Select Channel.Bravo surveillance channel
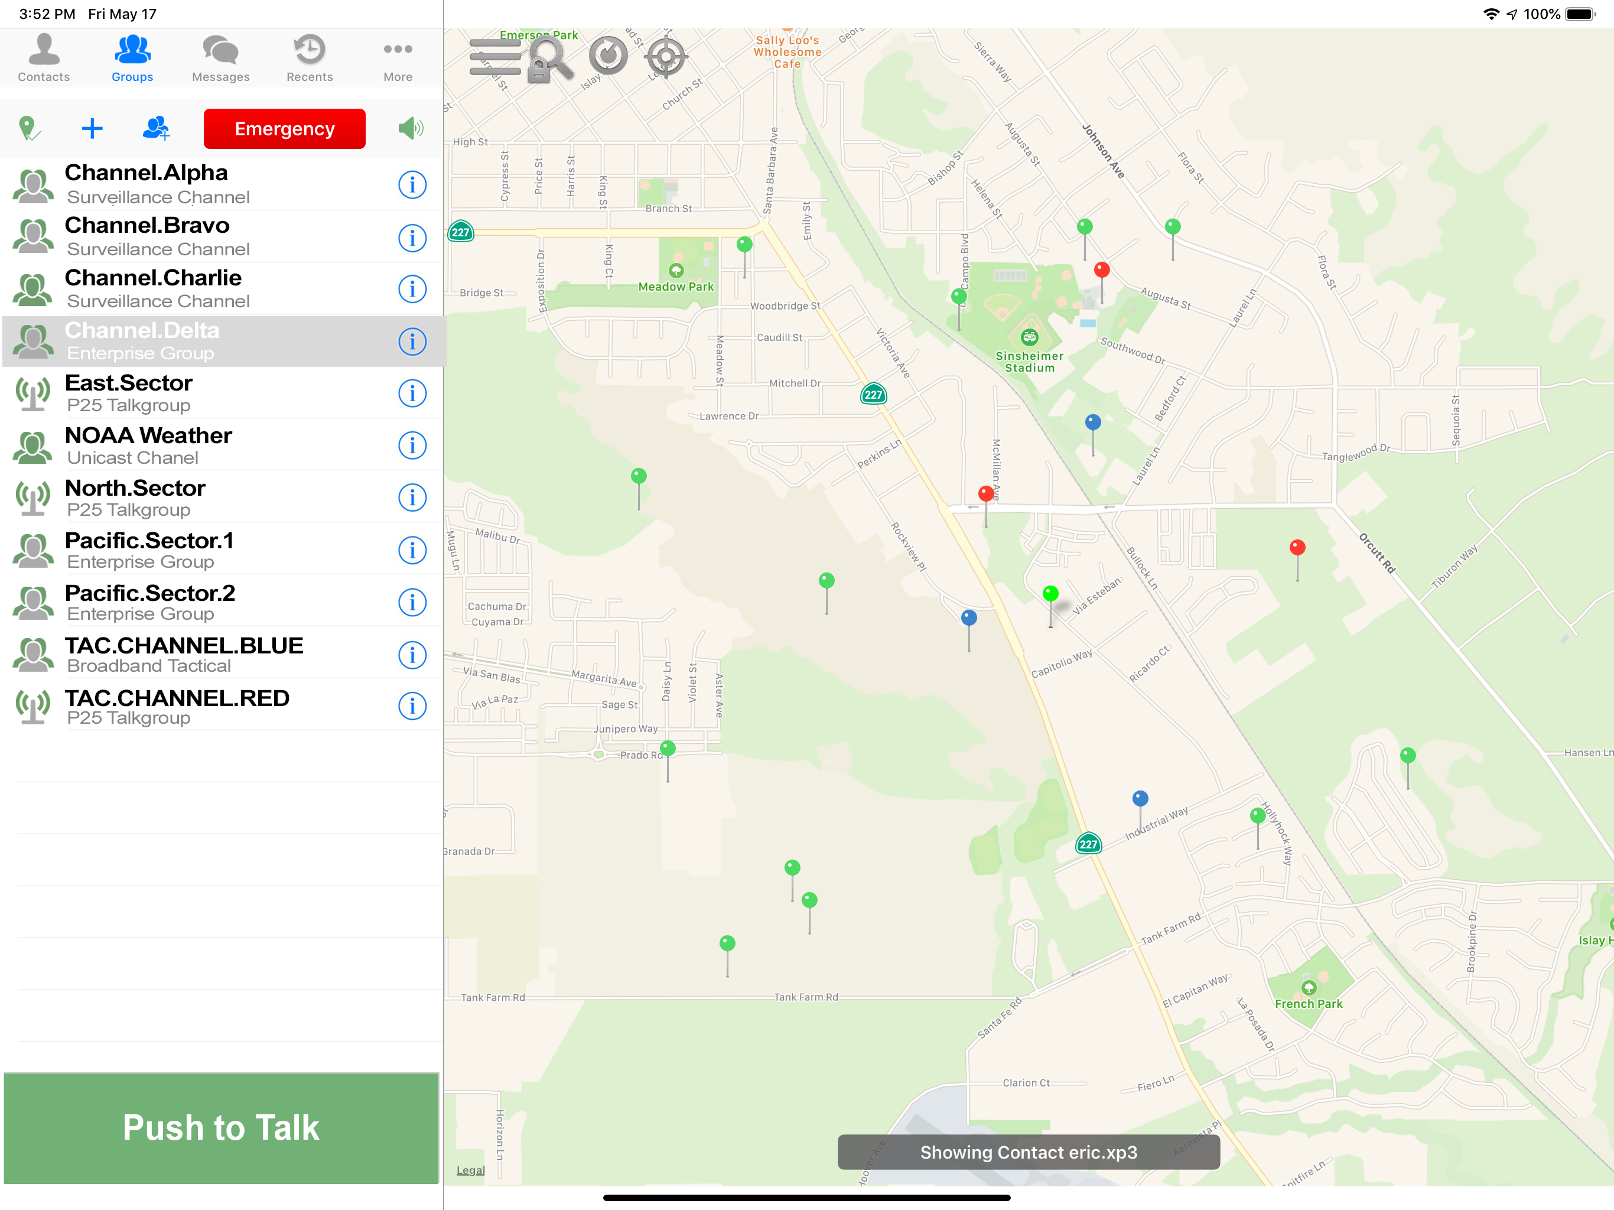This screenshot has width=1614, height=1210. pyautogui.click(x=222, y=237)
